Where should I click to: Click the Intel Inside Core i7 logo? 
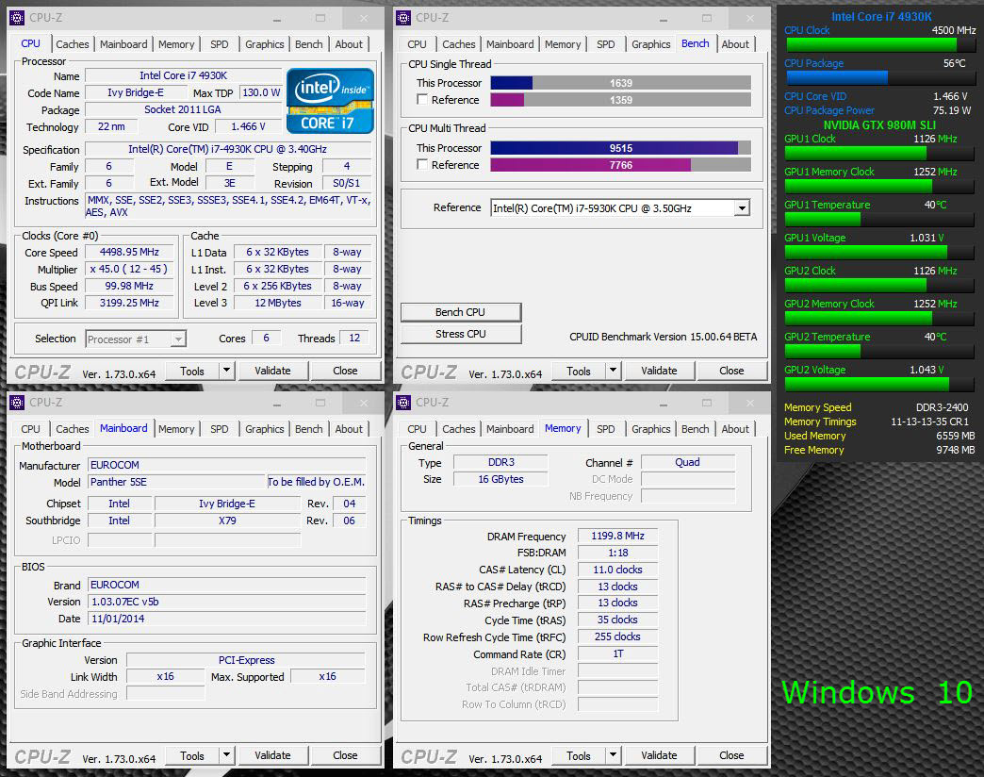pos(330,100)
